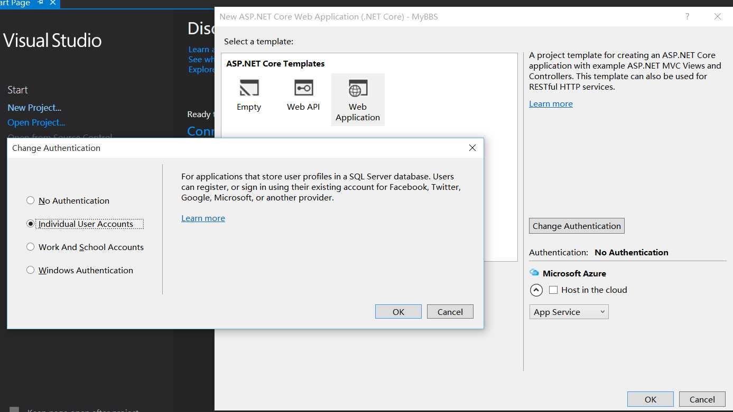Close the Start Page tab
The height and width of the screenshot is (412, 733).
click(53, 3)
